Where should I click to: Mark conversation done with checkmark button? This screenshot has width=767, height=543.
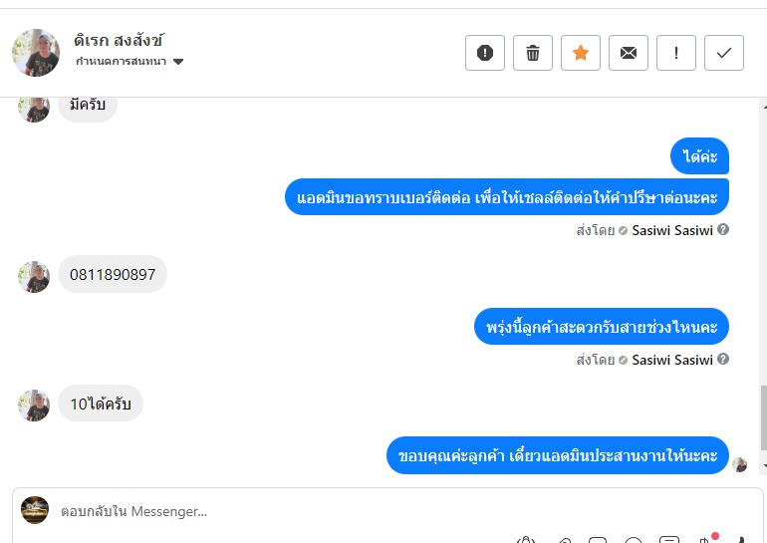(x=724, y=53)
